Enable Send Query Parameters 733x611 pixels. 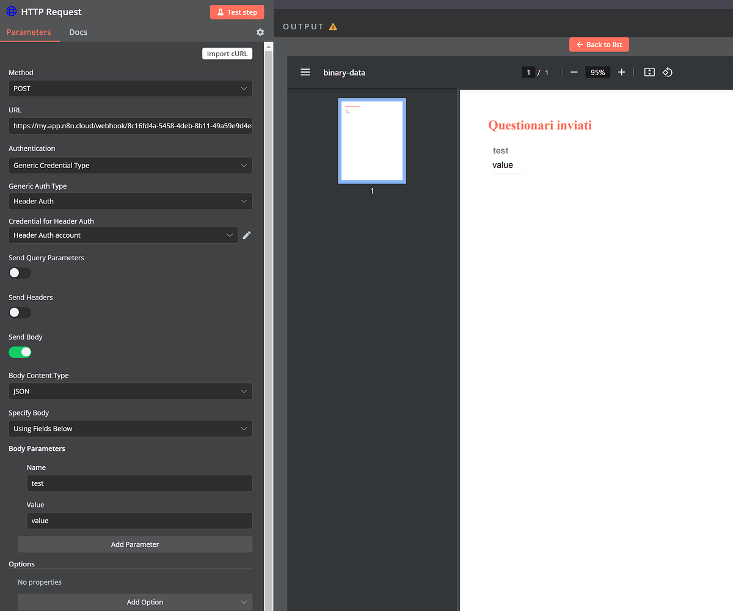click(x=20, y=273)
